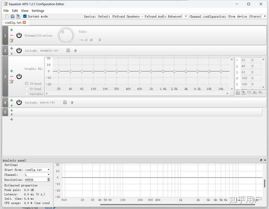The height and width of the screenshot is (209, 269).
Task: Click band table down scroll arrow
Action: (263, 87)
